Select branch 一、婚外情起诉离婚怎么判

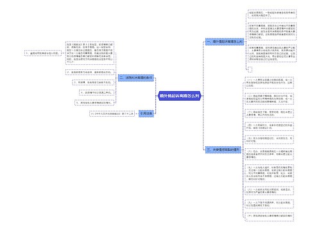[x=225, y=42]
